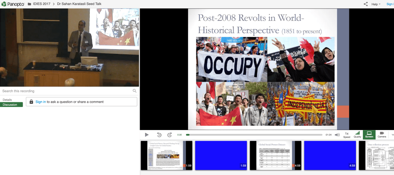394x175 pixels.
Task: Play the lecture video
Action: point(147,135)
